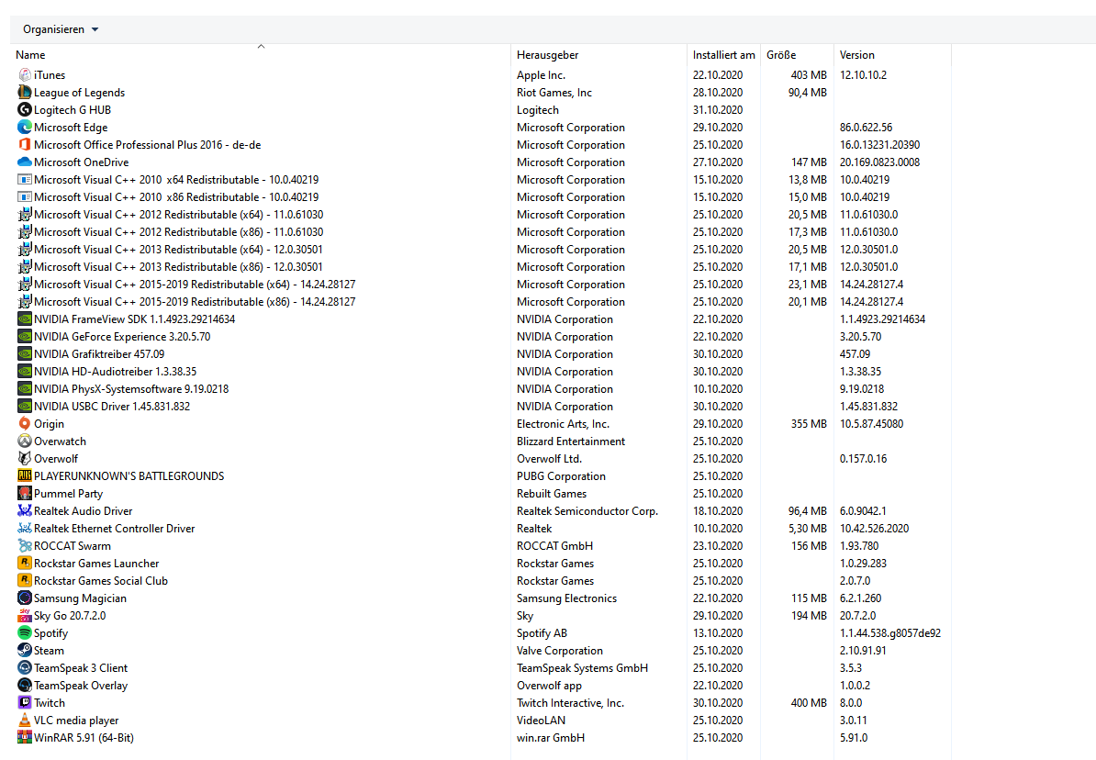The image size is (1096, 760).
Task: Click the Steam icon
Action: (25, 650)
